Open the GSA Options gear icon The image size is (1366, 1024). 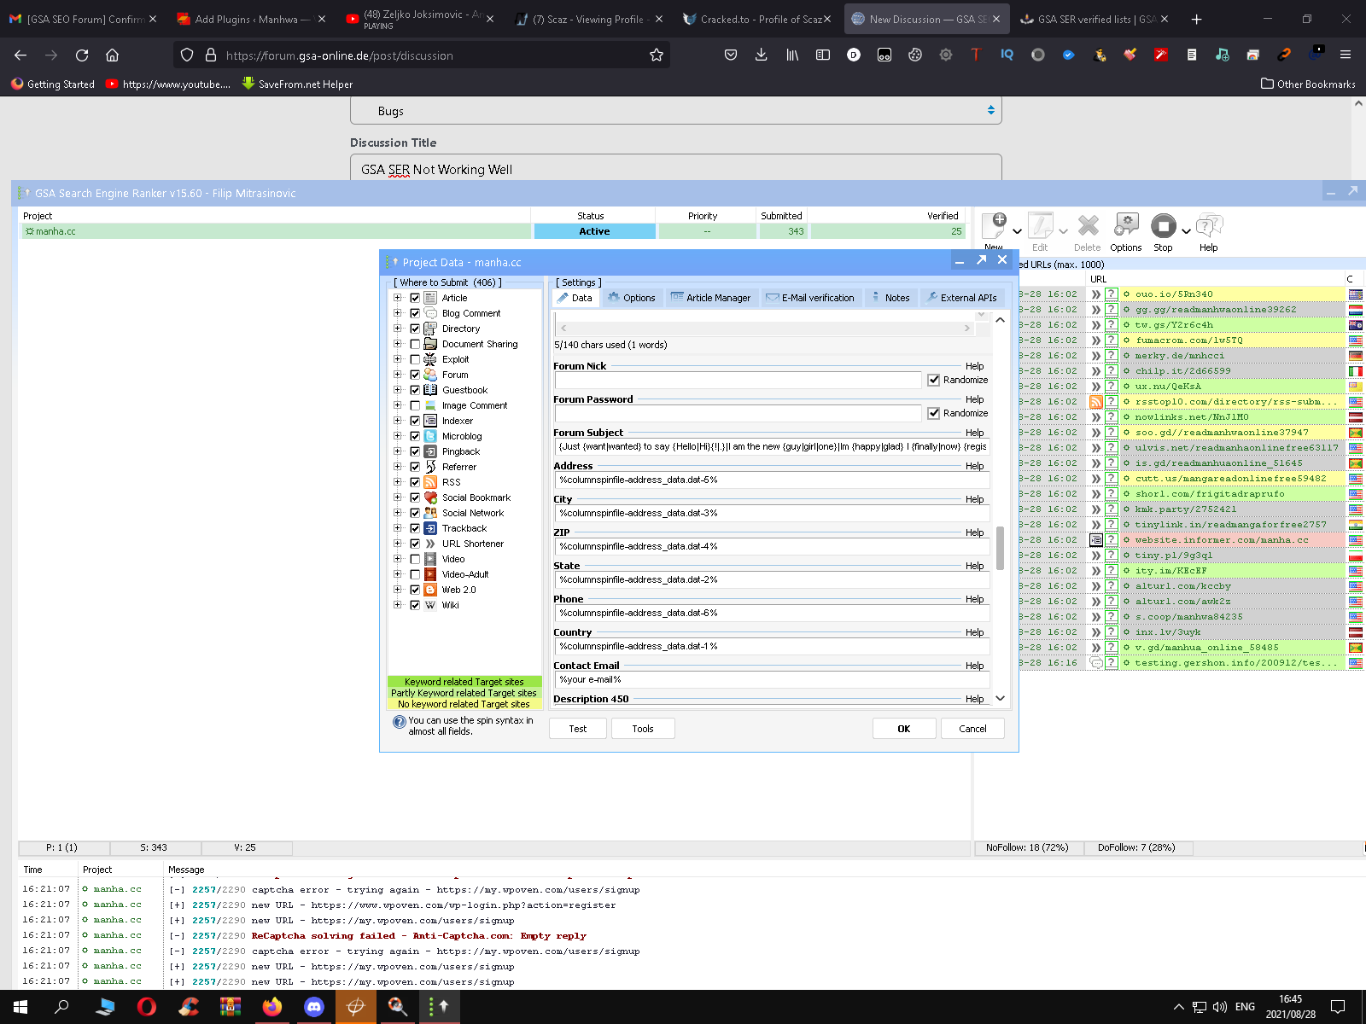[1126, 226]
